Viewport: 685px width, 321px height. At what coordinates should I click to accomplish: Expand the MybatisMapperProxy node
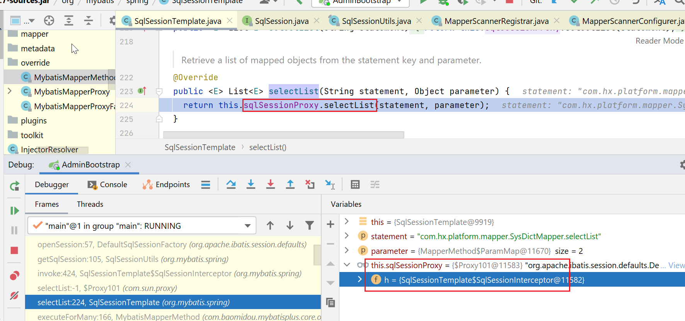(10, 91)
